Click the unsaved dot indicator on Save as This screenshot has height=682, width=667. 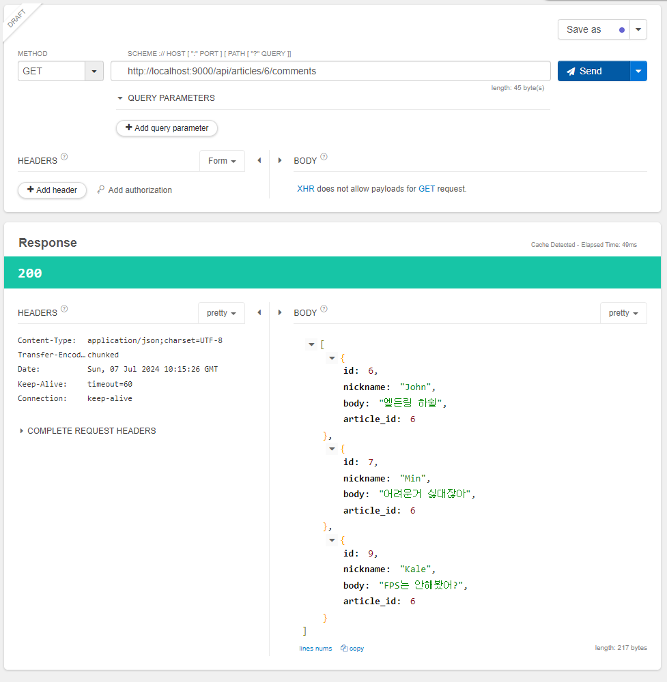622,30
